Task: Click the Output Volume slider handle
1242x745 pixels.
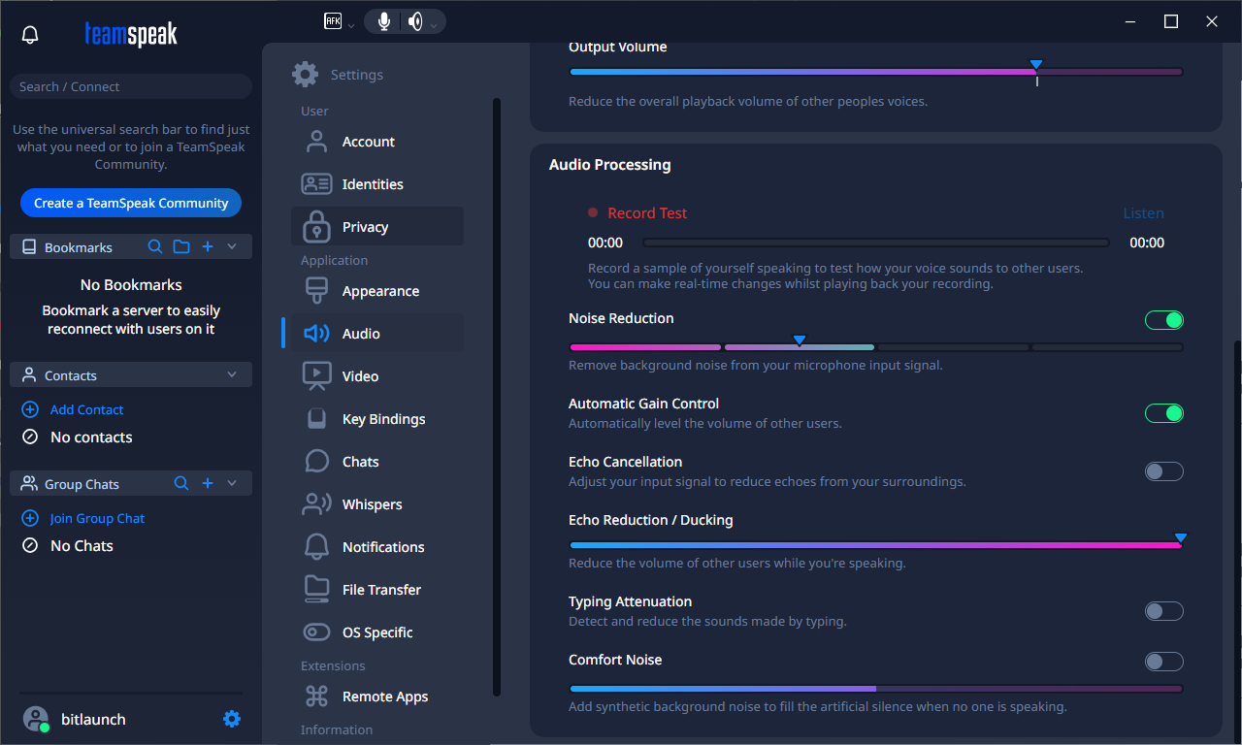Action: pos(1035,67)
